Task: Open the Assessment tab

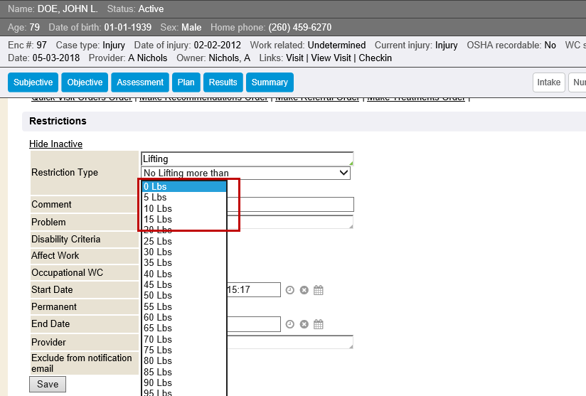Action: [140, 82]
